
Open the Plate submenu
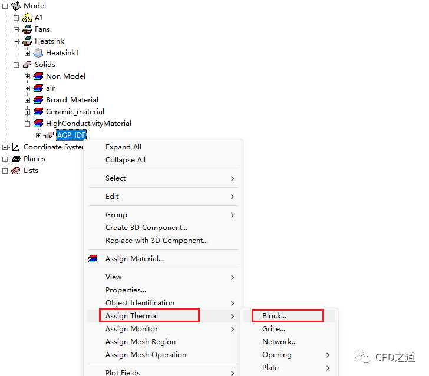(289, 368)
